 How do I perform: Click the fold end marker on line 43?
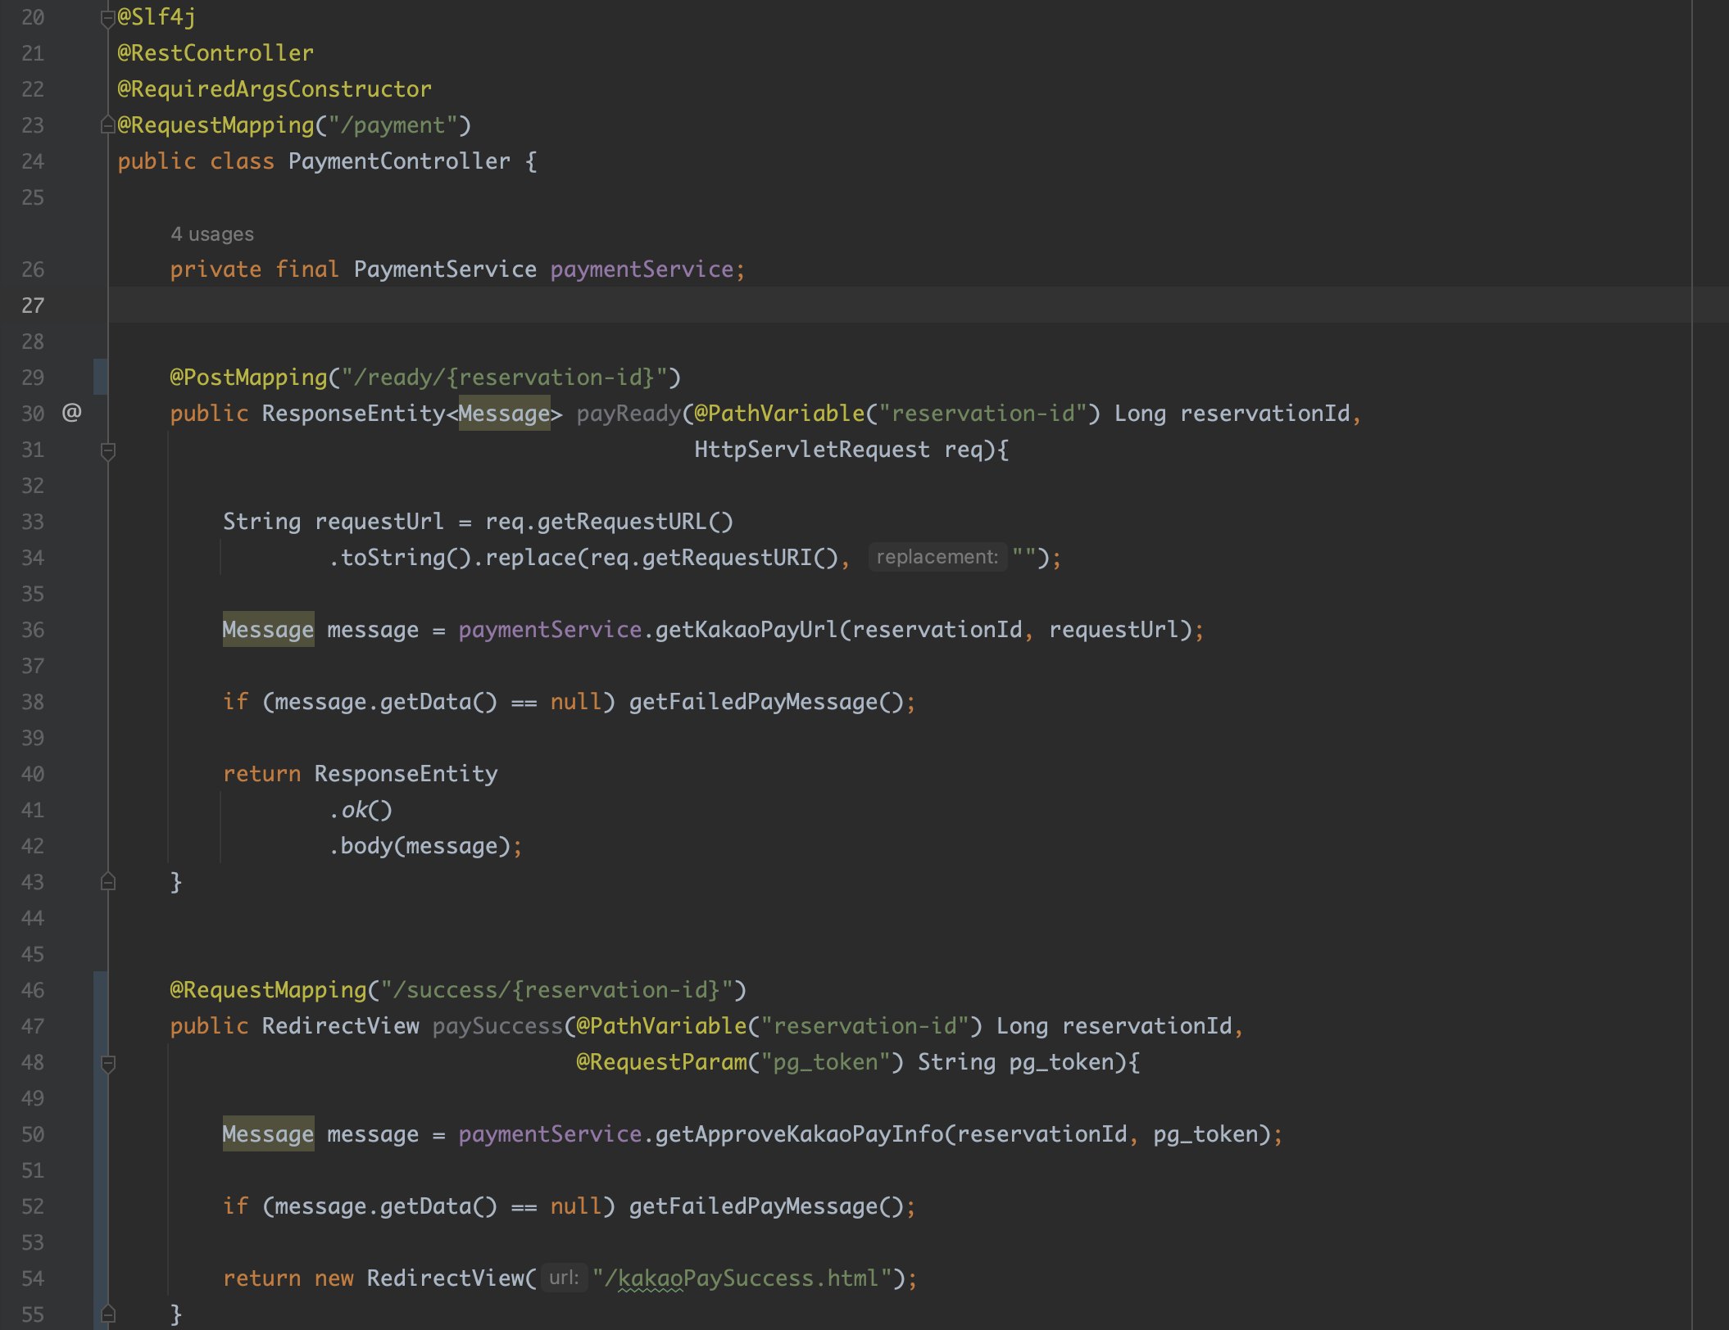point(107,882)
